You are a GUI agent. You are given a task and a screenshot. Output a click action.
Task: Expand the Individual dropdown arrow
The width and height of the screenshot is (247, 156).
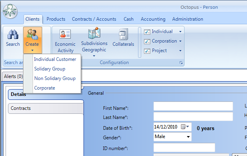(x=180, y=32)
